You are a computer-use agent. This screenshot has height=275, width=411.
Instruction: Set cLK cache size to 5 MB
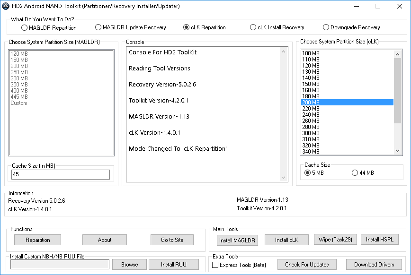tap(314, 173)
